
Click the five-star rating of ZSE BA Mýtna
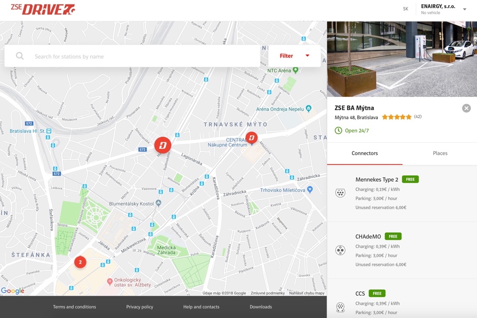[397, 117]
